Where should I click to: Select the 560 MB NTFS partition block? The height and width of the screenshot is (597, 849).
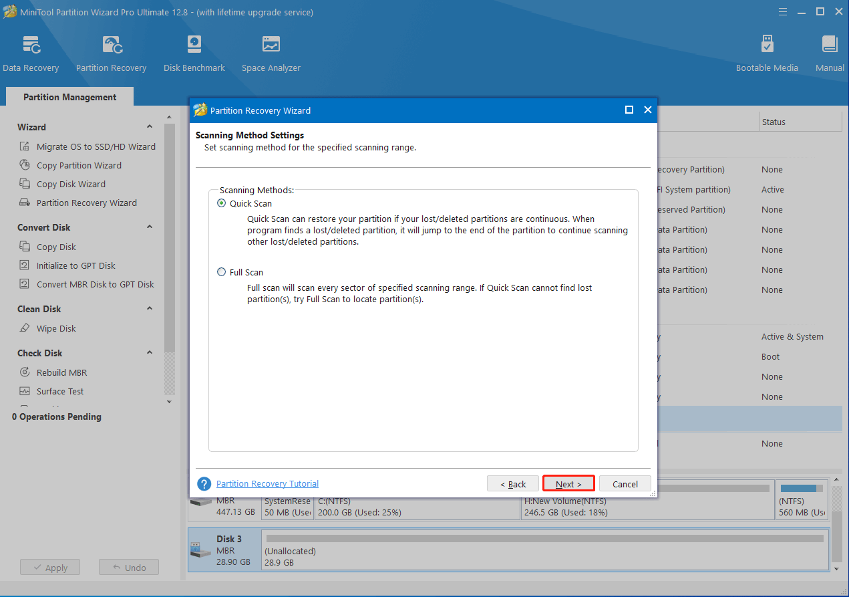point(802,501)
